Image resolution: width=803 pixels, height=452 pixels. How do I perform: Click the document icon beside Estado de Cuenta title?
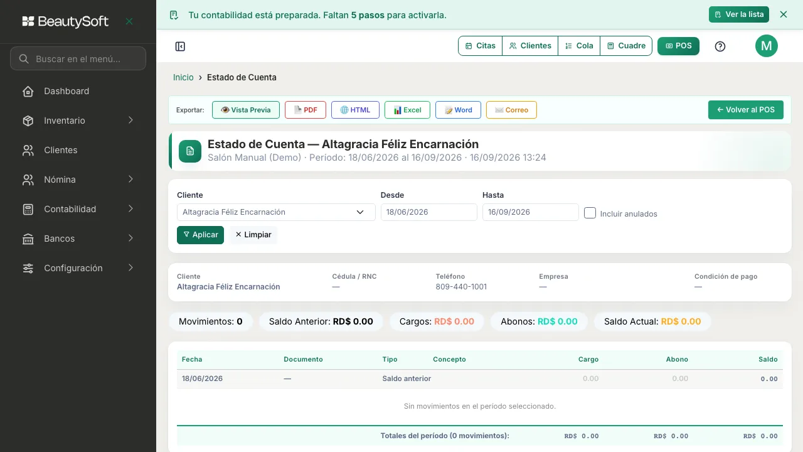click(x=190, y=151)
